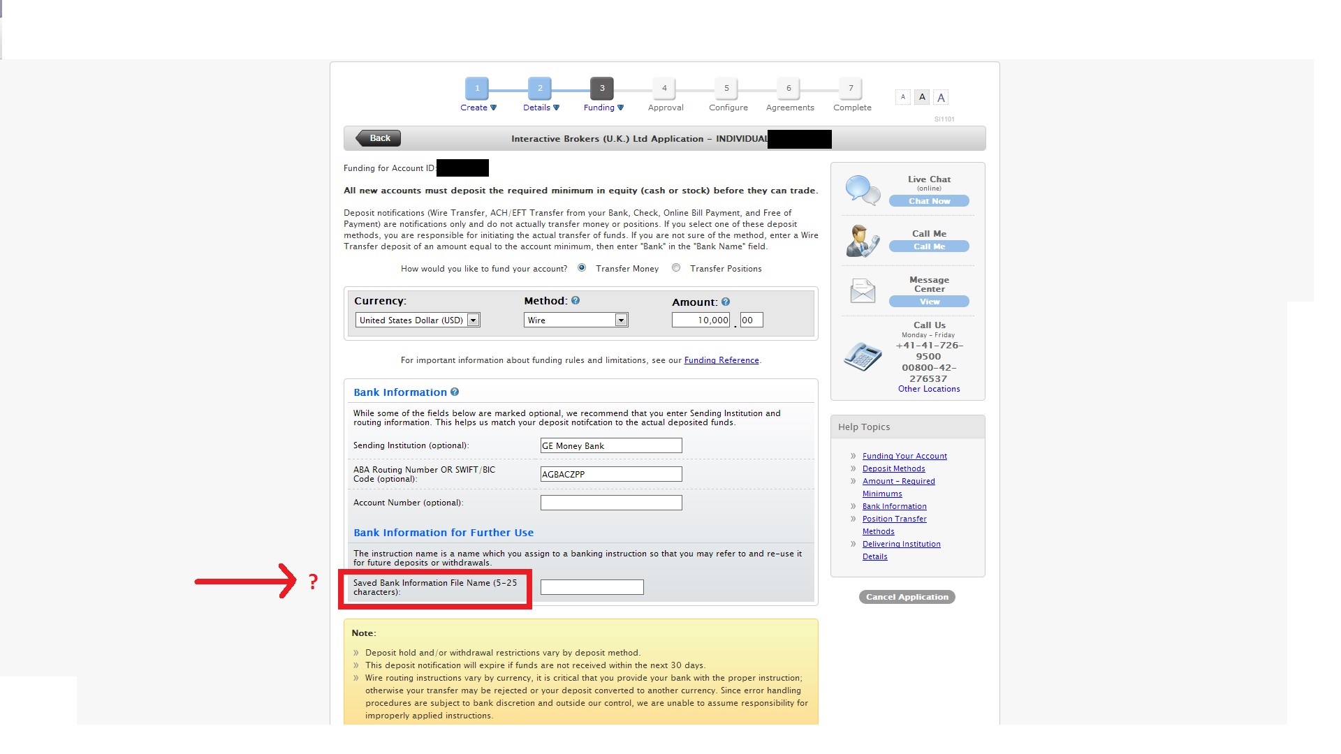Click the Cancel Application button
The image size is (1341, 754).
click(907, 597)
